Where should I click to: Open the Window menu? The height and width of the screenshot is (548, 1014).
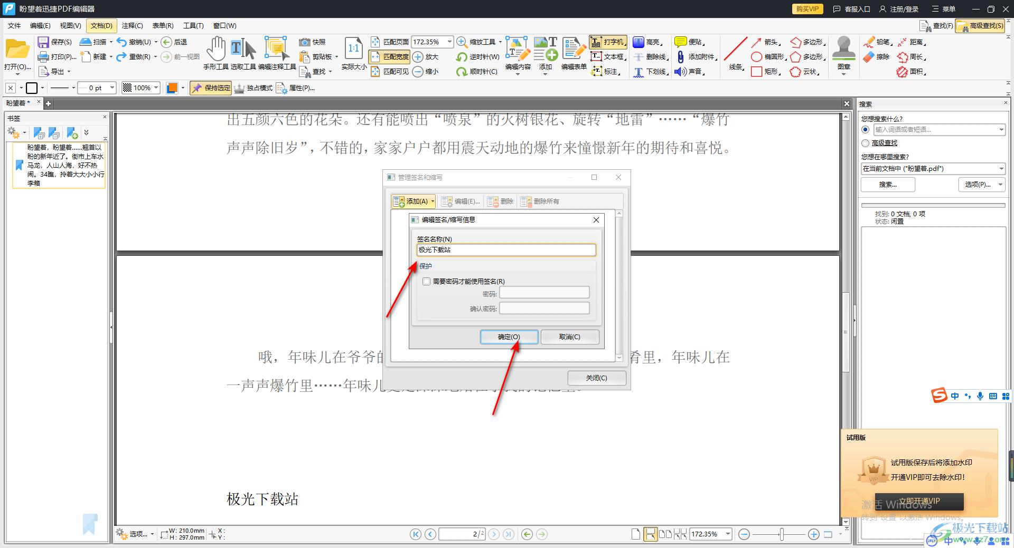tap(224, 25)
